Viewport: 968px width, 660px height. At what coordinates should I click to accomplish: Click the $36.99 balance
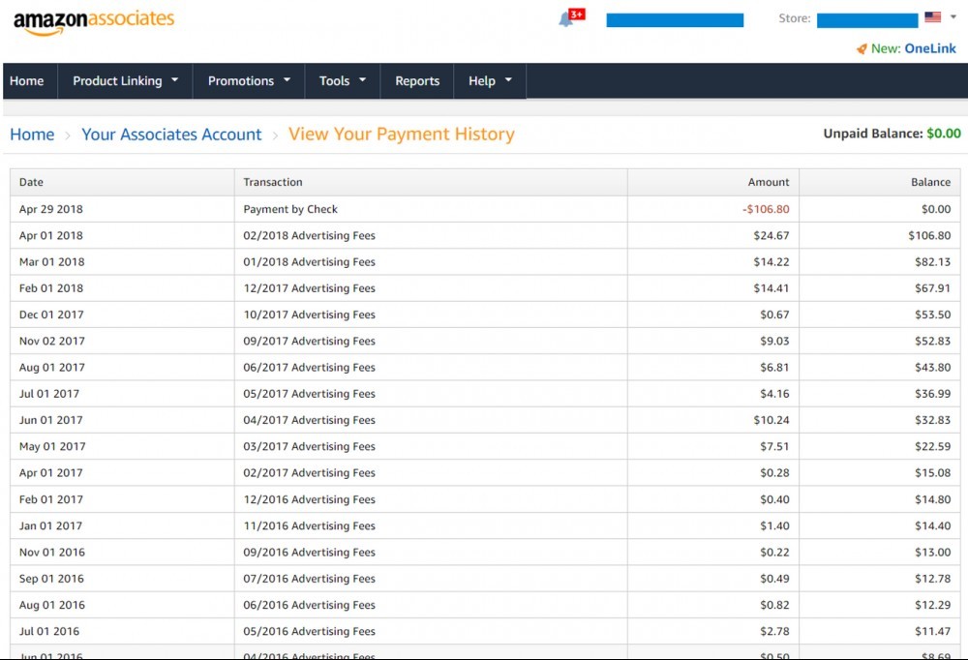tap(933, 394)
